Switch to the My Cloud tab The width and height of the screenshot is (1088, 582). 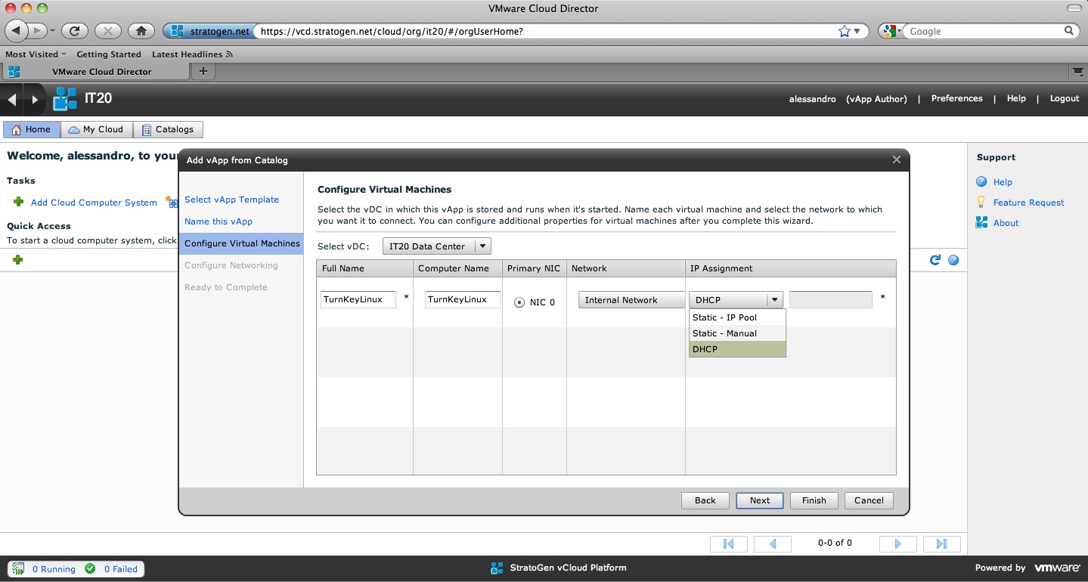[96, 129]
